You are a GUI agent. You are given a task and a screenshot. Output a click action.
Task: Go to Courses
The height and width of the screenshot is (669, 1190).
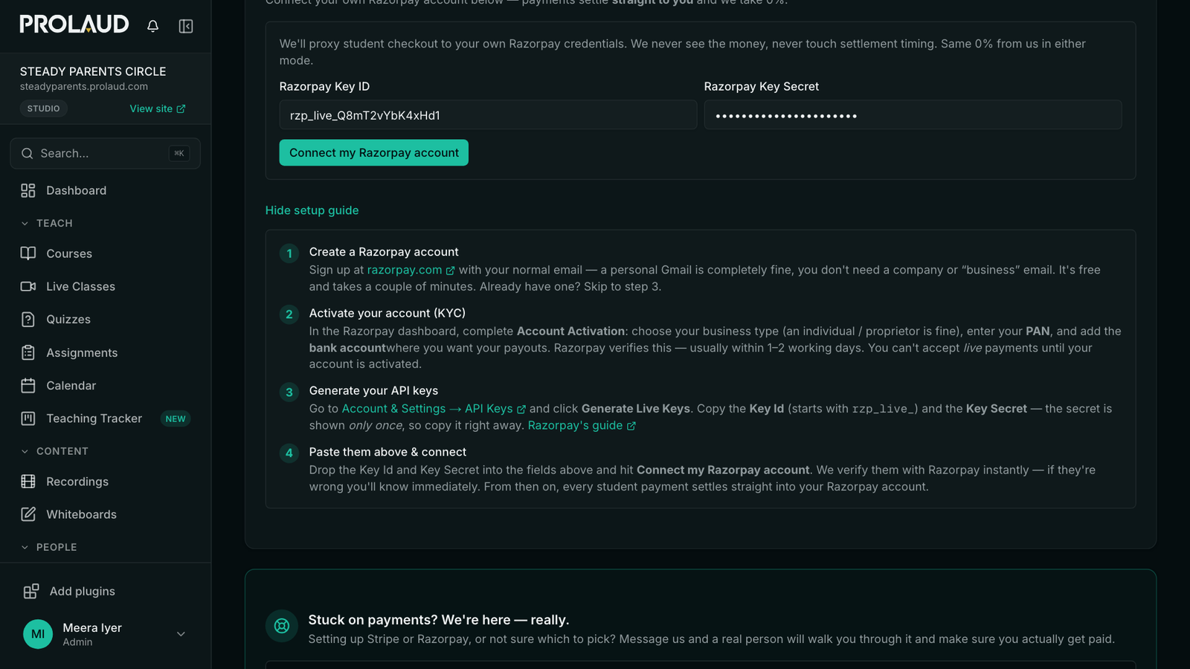[106, 253]
